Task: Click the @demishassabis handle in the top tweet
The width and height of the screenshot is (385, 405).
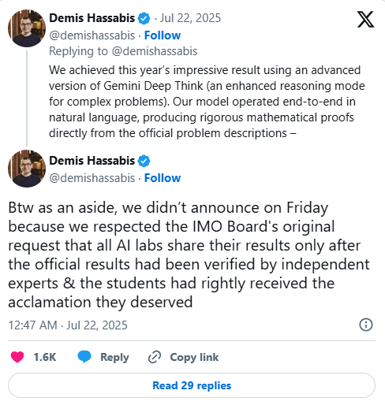Action: pos(92,35)
